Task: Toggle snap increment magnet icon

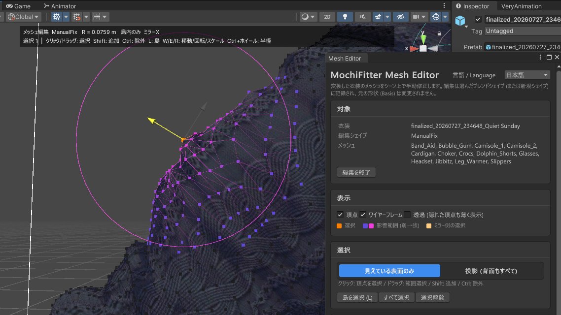Action: tap(76, 17)
